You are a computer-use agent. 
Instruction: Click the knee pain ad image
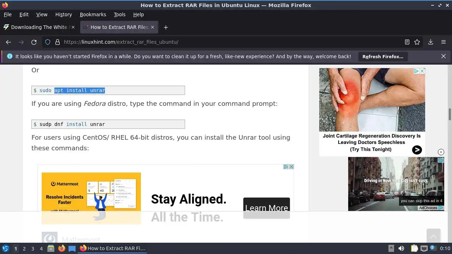click(x=372, y=100)
